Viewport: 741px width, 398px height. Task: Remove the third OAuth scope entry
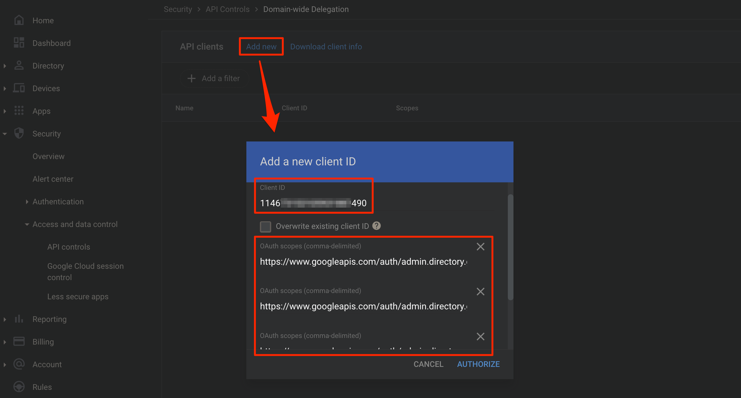(x=480, y=337)
